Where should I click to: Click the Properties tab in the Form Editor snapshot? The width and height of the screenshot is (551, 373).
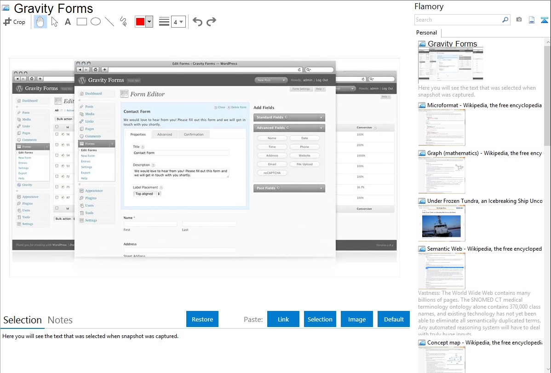138,134
